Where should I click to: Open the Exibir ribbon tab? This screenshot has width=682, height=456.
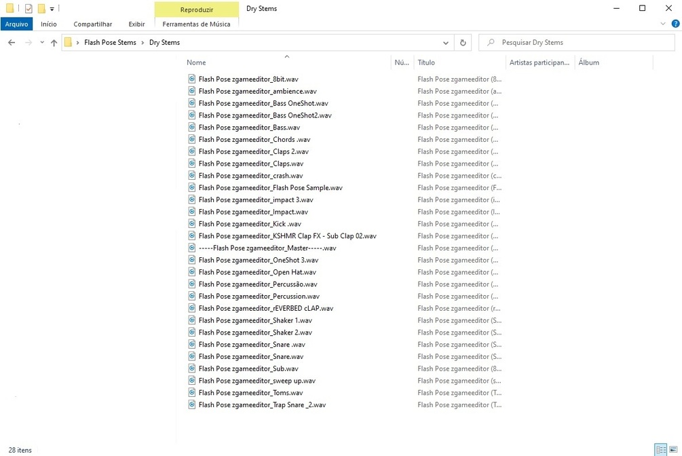click(x=136, y=24)
